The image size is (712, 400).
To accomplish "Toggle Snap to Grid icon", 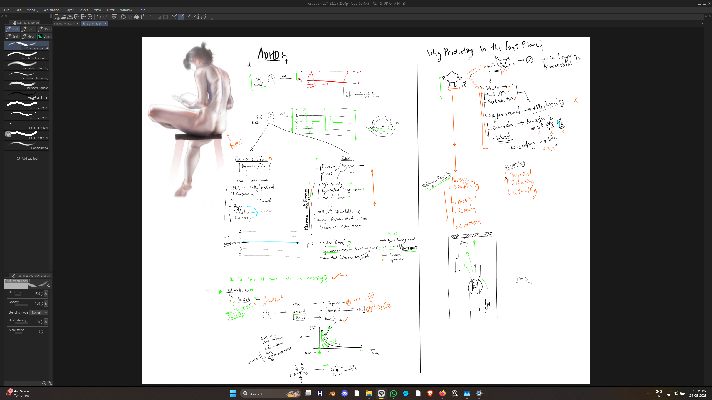I will click(188, 17).
